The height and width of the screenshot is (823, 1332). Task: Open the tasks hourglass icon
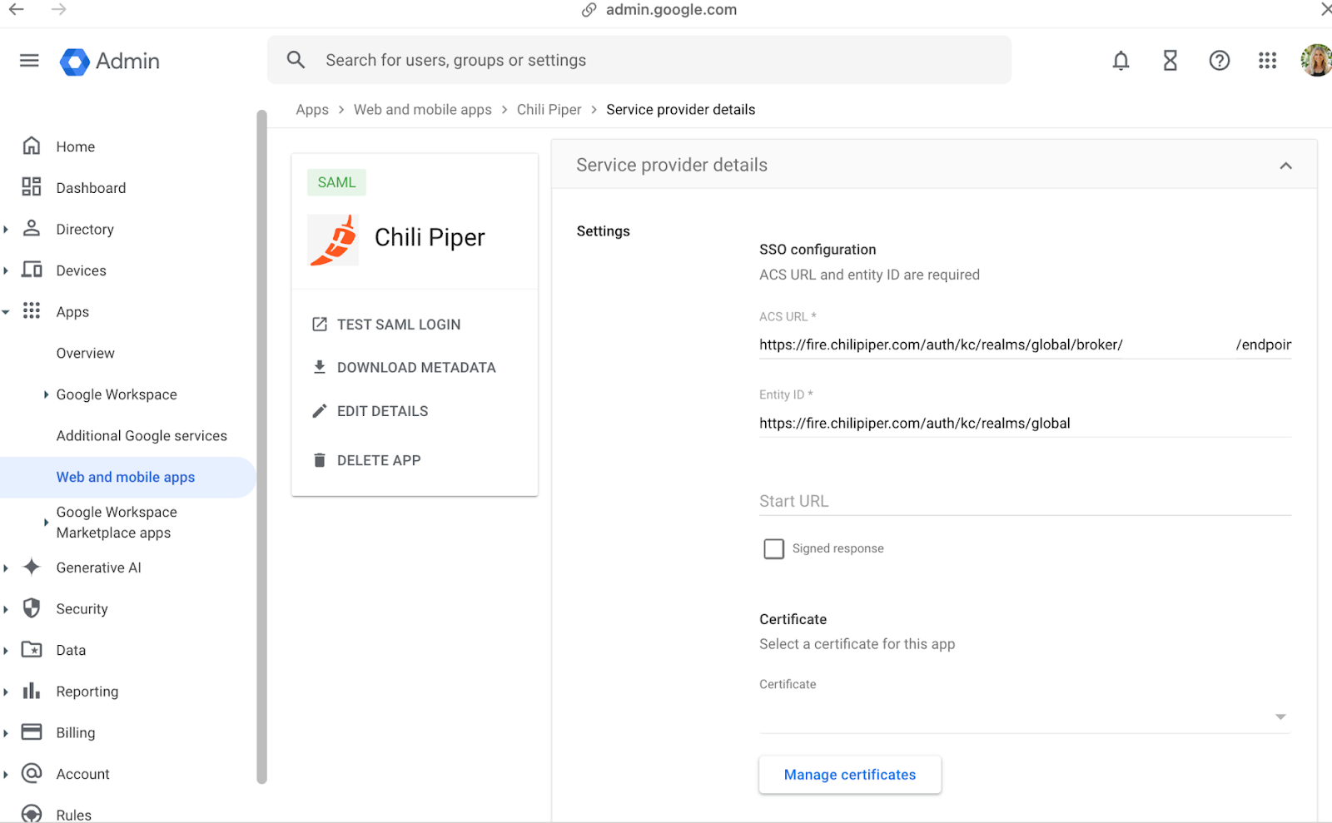tap(1170, 61)
